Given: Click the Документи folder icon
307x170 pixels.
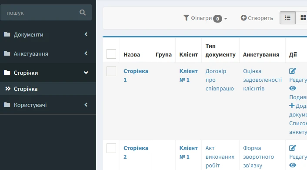Looking at the screenshot, I should tap(7, 34).
